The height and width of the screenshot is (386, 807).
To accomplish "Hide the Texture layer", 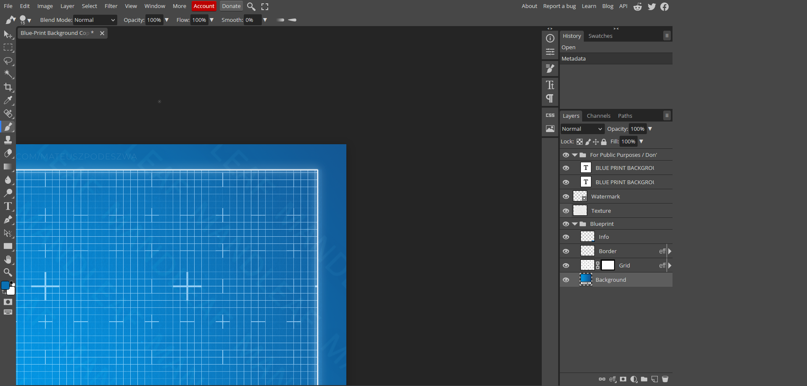I will point(566,211).
